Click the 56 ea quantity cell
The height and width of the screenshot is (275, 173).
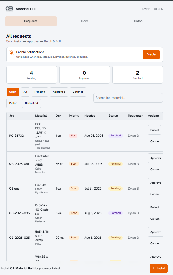pos(59,164)
